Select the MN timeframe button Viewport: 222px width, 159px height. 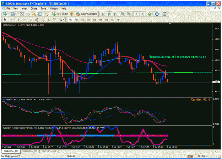point(119,20)
